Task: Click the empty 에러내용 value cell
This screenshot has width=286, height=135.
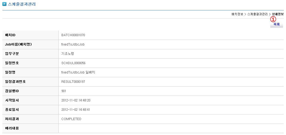Action: (171, 128)
